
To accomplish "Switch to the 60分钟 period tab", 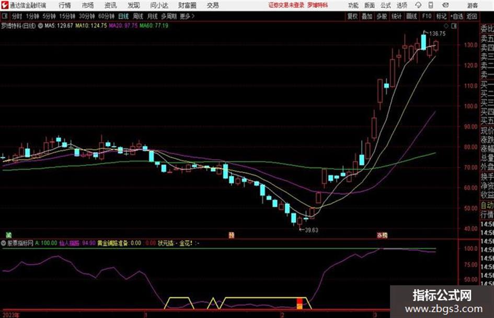I will pyautogui.click(x=106, y=16).
